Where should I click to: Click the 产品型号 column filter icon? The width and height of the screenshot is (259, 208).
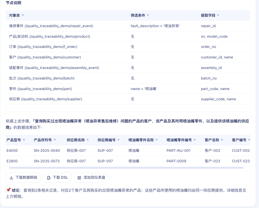[24, 140]
